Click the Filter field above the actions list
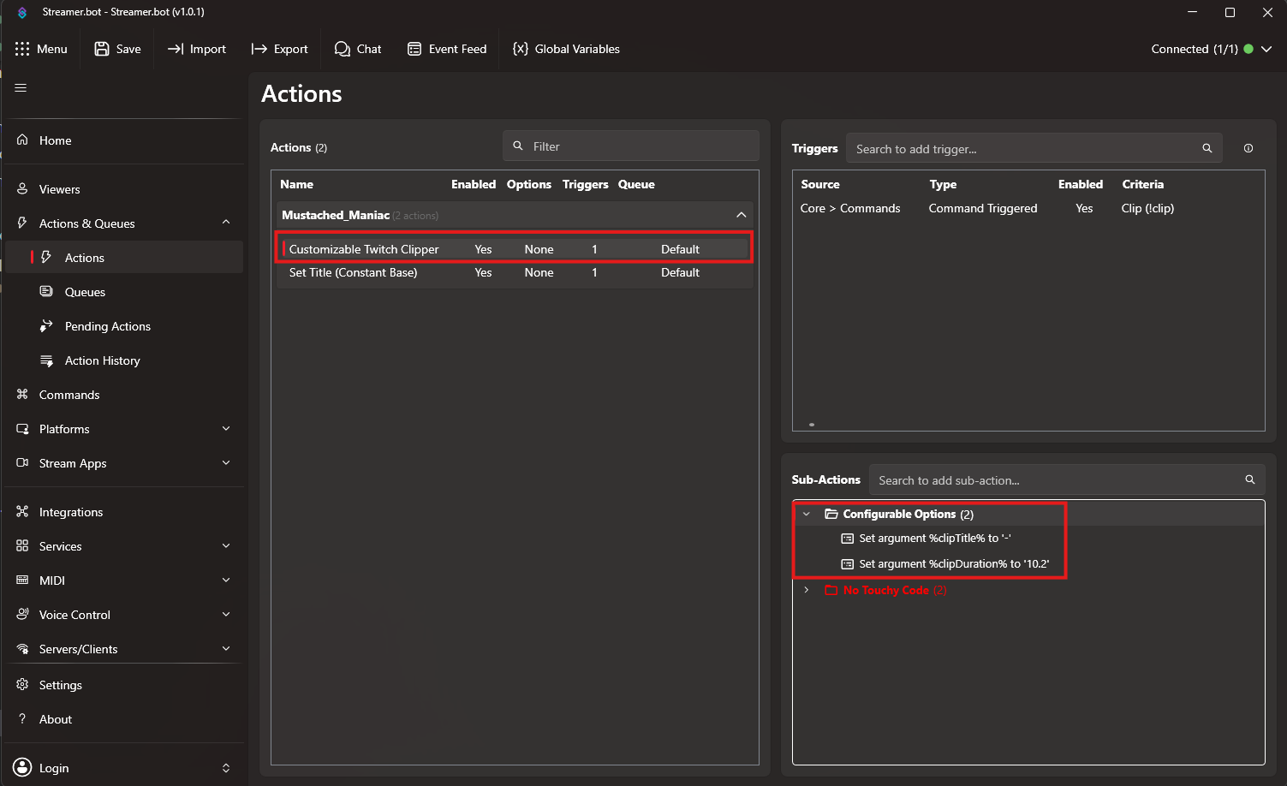Viewport: 1287px width, 786px height. [630, 146]
